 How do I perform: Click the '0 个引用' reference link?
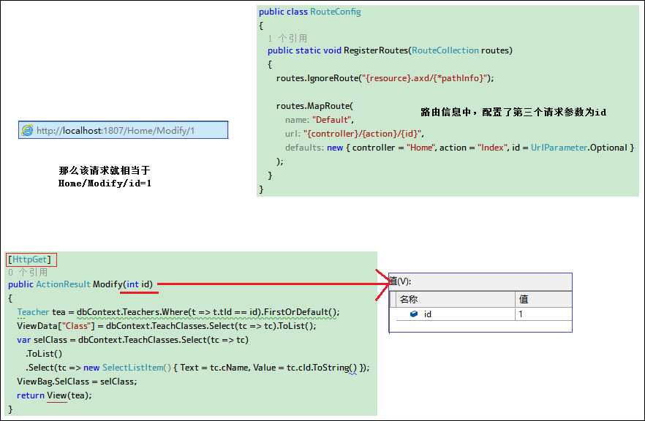(x=28, y=272)
